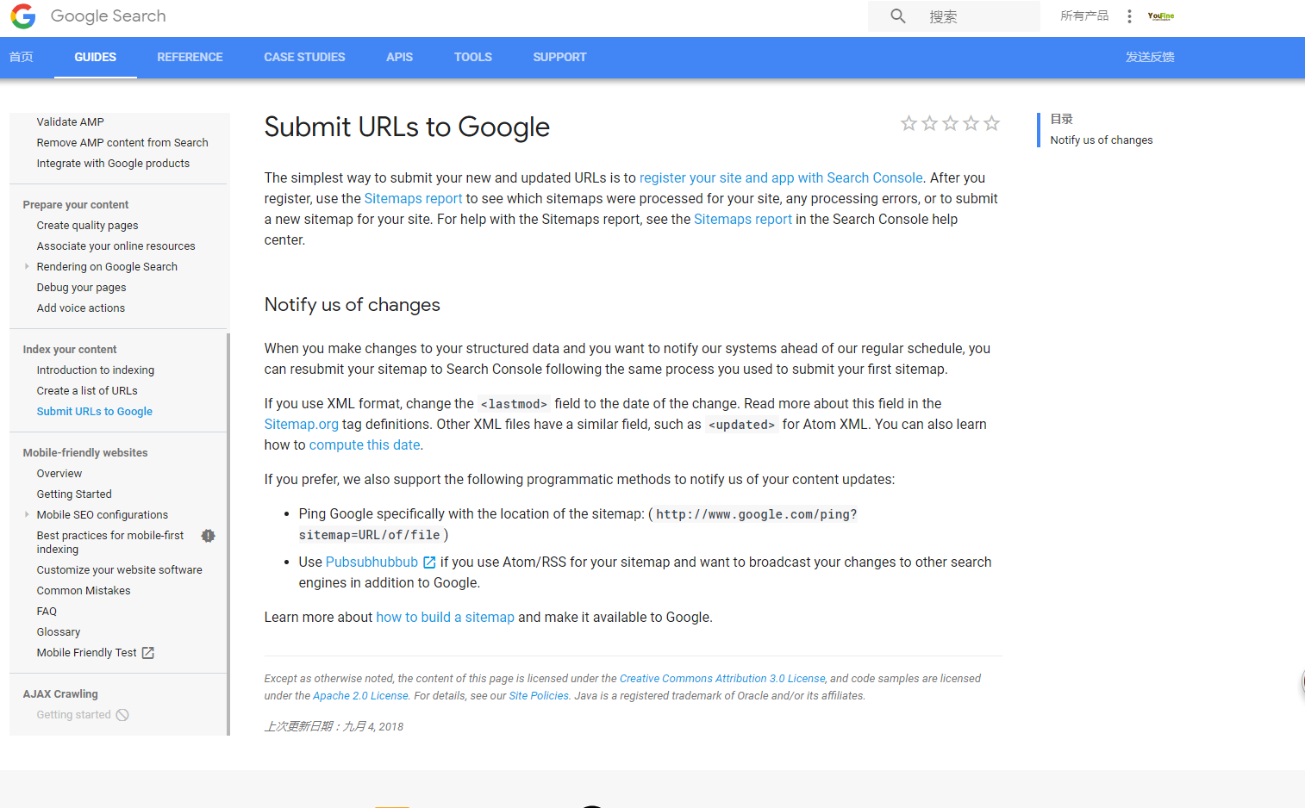Open the first Sitemaps report link
Viewport: 1305px width, 808px height.
[x=414, y=199]
